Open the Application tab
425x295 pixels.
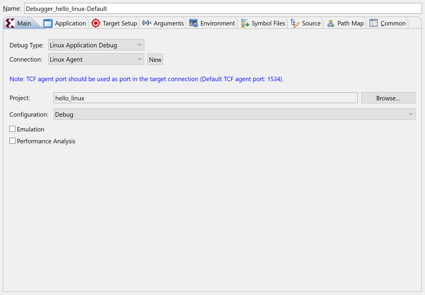pyautogui.click(x=65, y=23)
